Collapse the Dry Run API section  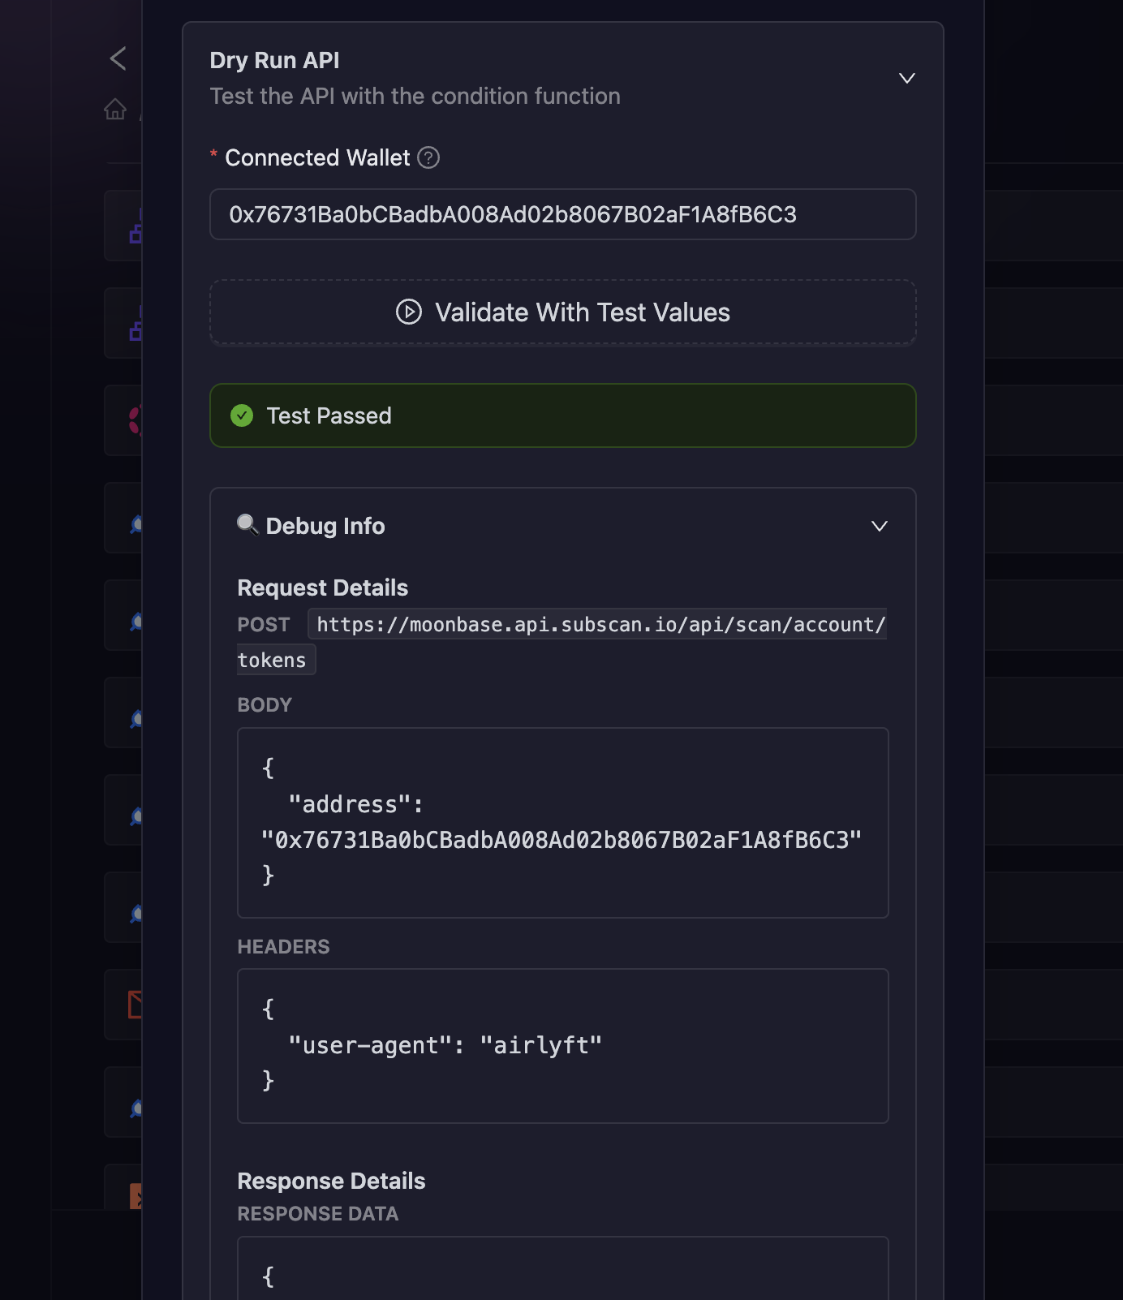(x=907, y=78)
